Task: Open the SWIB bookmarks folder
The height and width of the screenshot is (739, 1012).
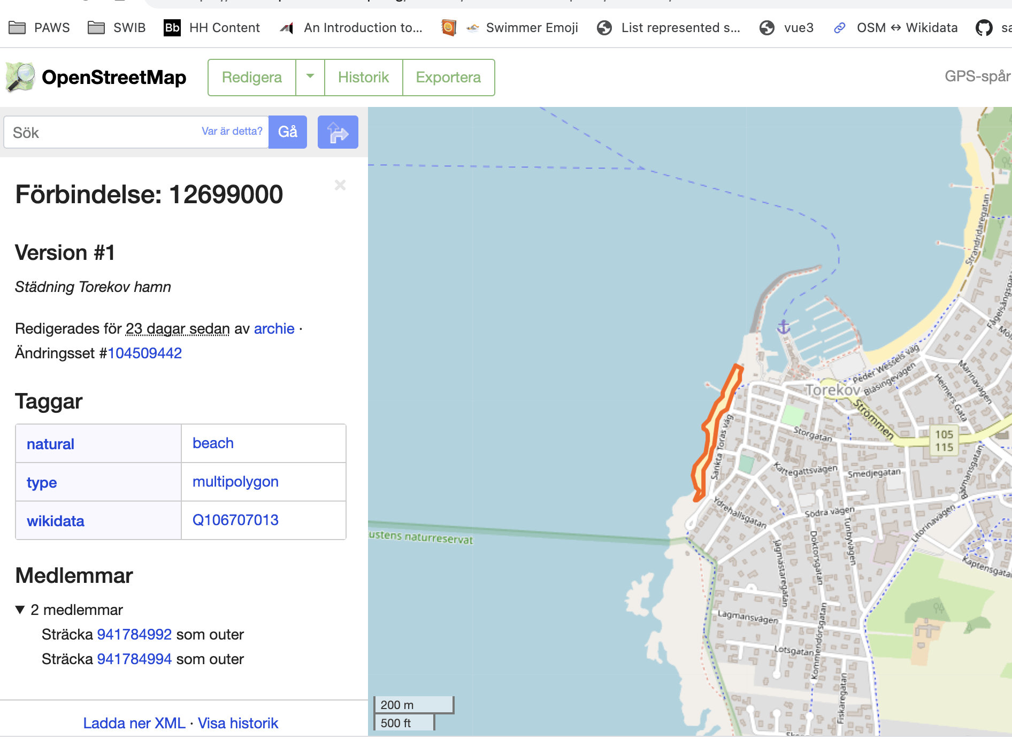Action: click(117, 28)
